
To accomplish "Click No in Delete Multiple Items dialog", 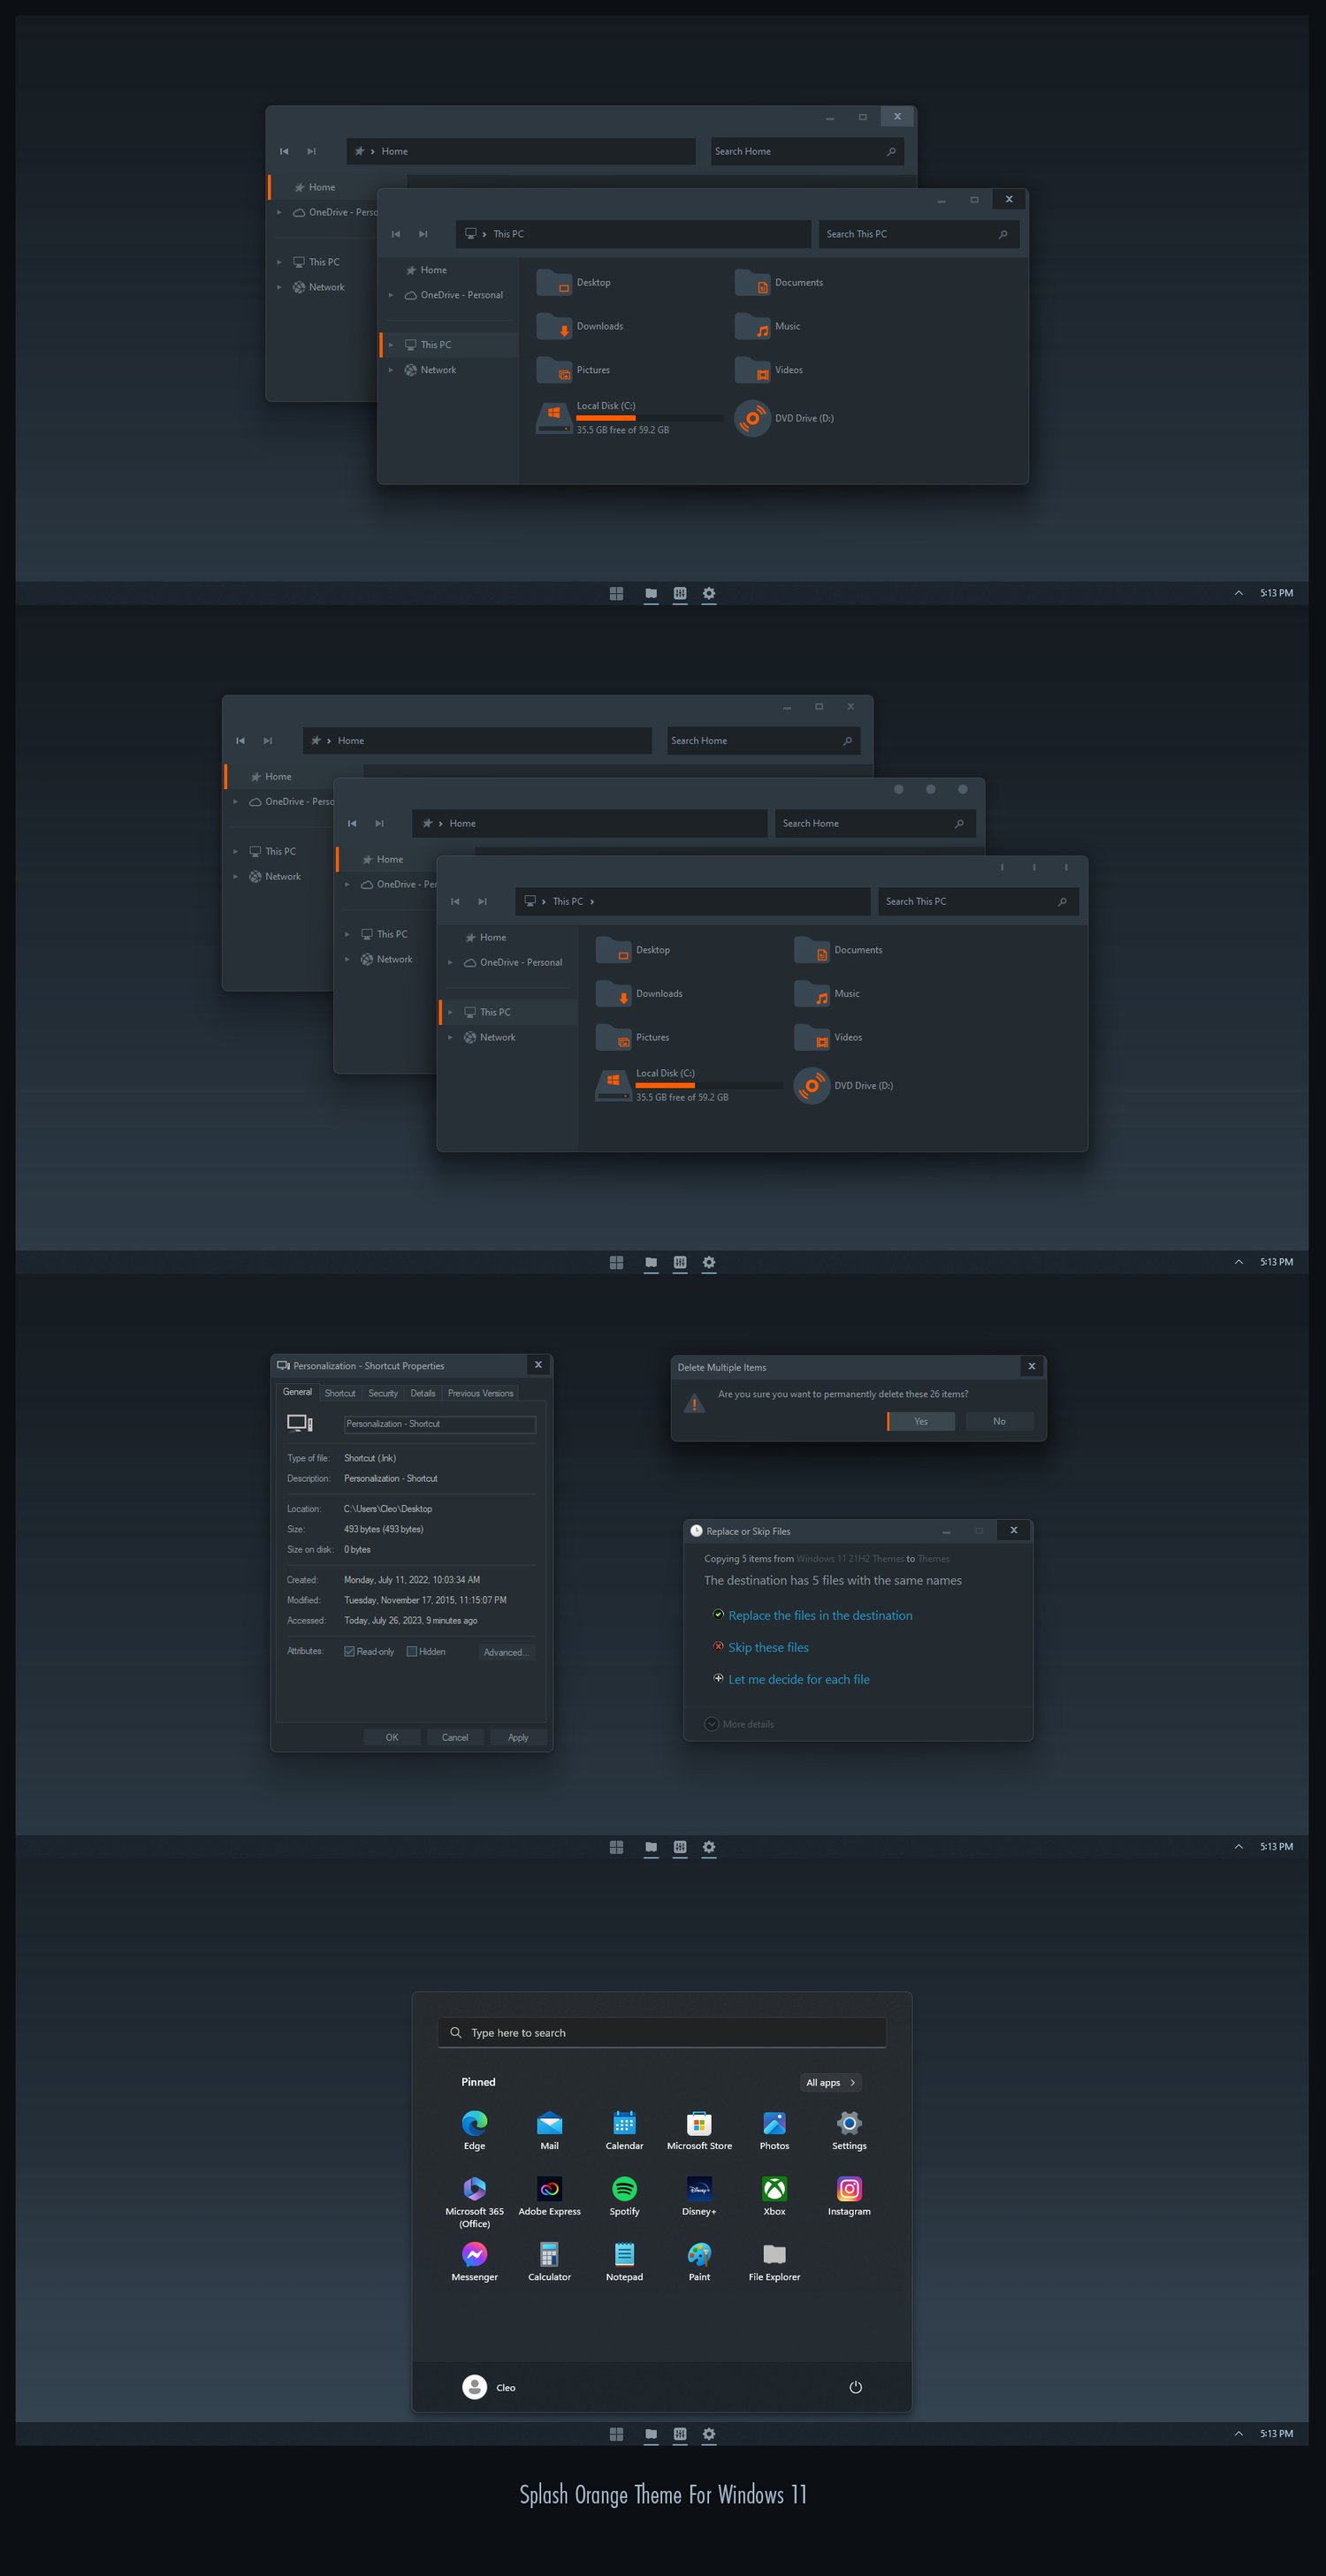I will tap(999, 1421).
